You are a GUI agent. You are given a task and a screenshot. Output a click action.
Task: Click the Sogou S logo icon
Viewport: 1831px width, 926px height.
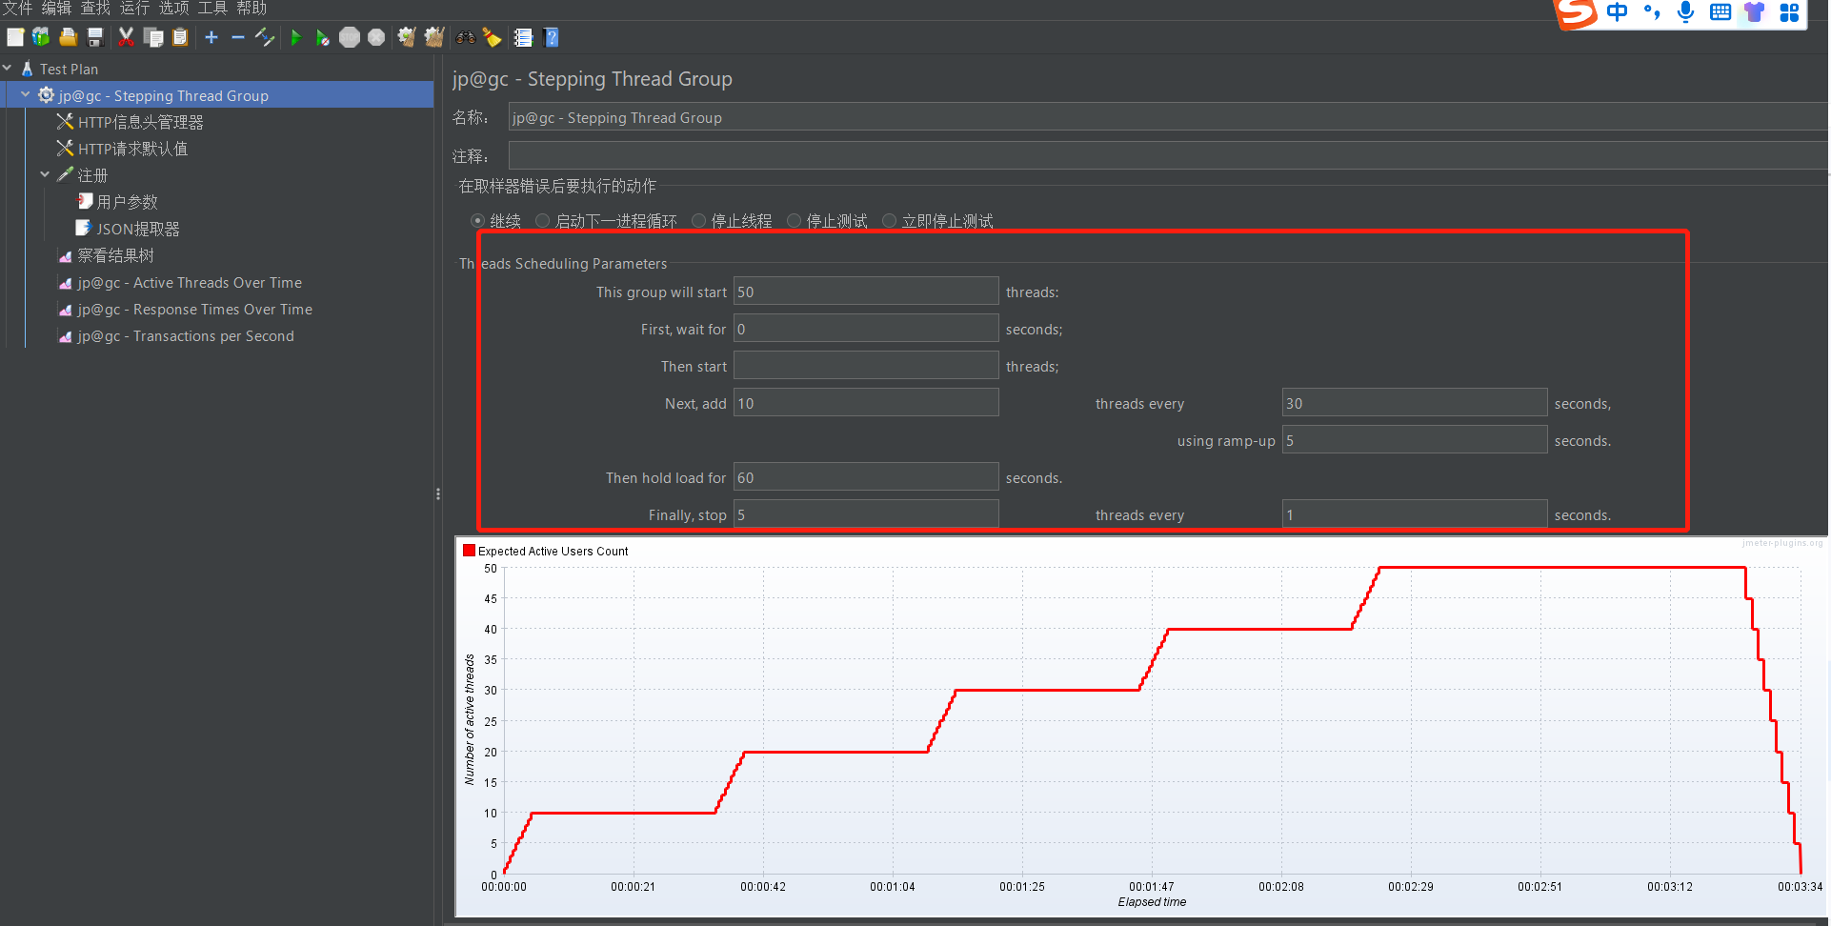(x=1576, y=13)
